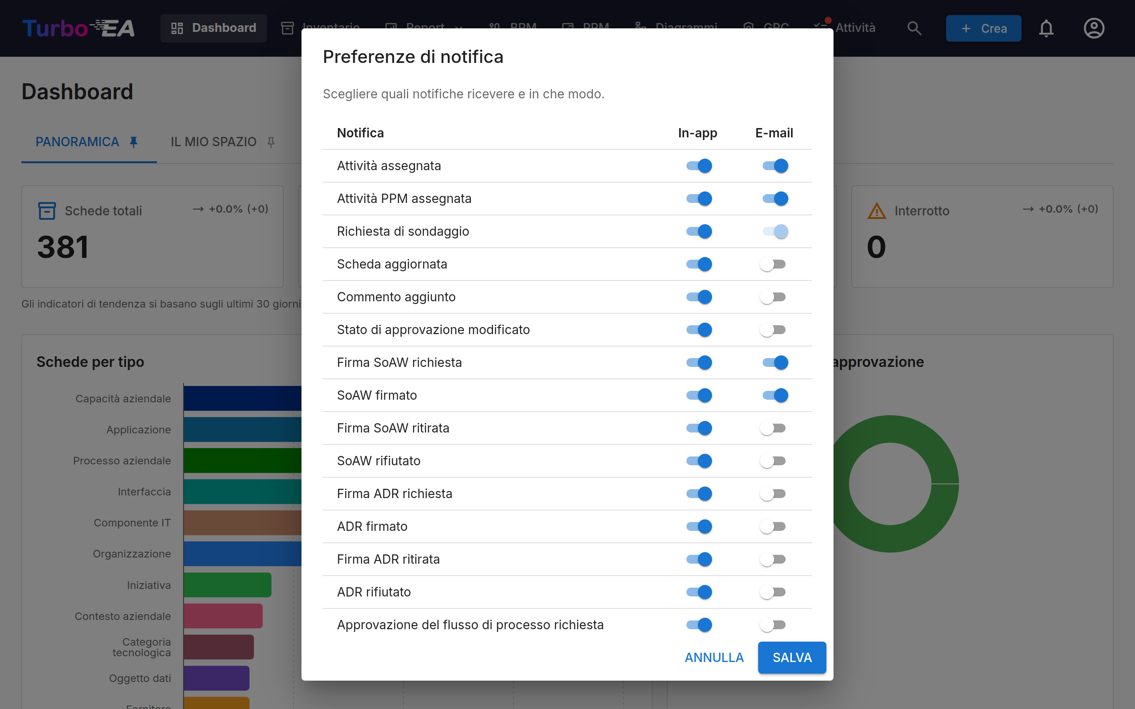
Task: Toggle In-app for Stato di approvazione modificato
Action: click(x=698, y=330)
